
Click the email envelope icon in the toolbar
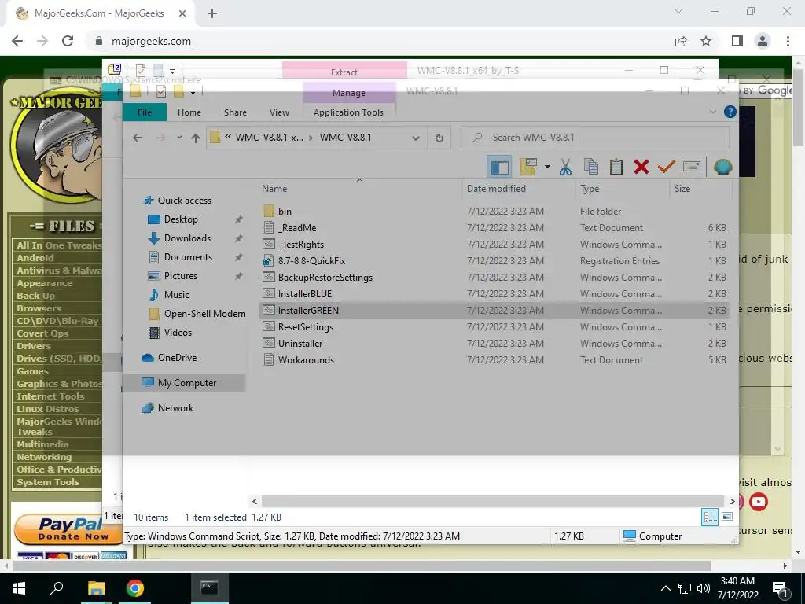tap(692, 167)
